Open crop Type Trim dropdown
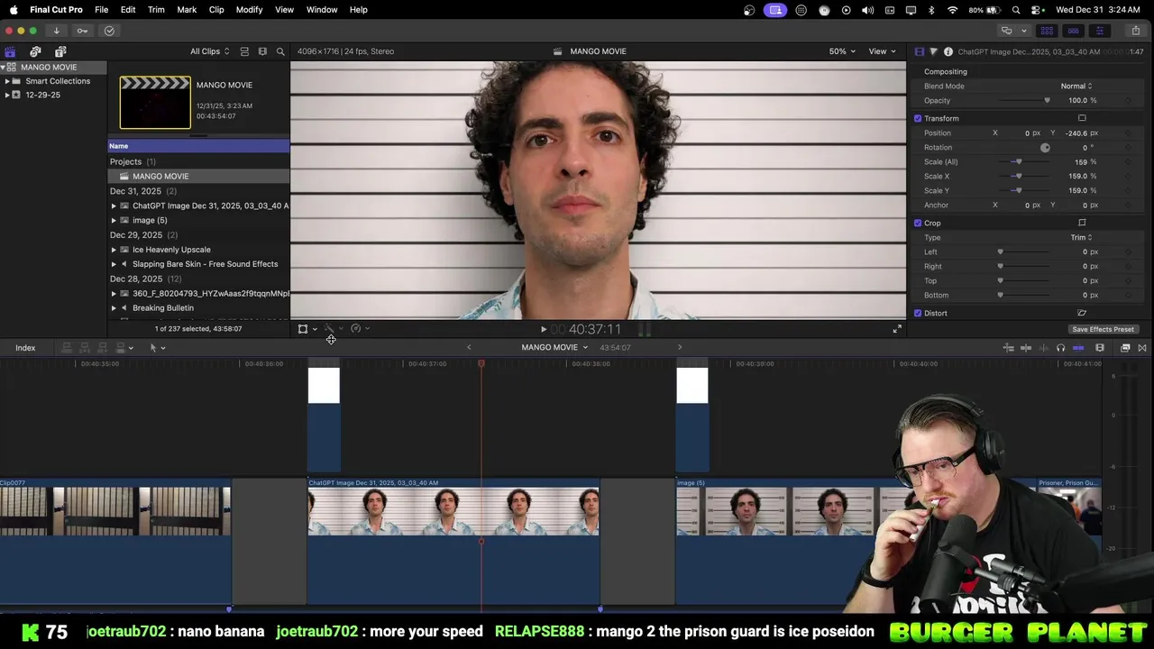Image resolution: width=1154 pixels, height=649 pixels. [1081, 237]
